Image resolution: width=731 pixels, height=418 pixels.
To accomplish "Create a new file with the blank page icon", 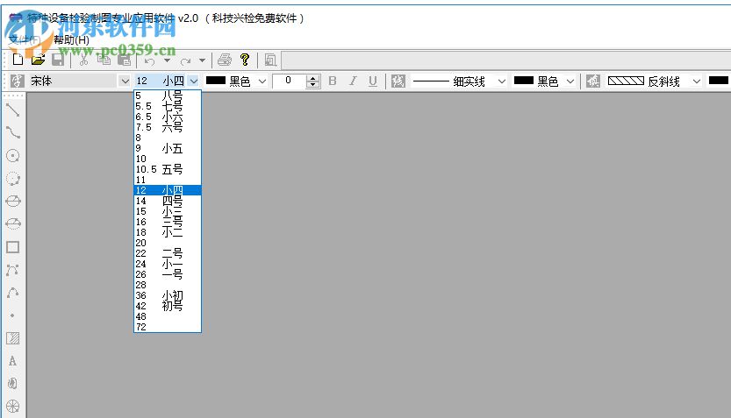I will (x=18, y=60).
